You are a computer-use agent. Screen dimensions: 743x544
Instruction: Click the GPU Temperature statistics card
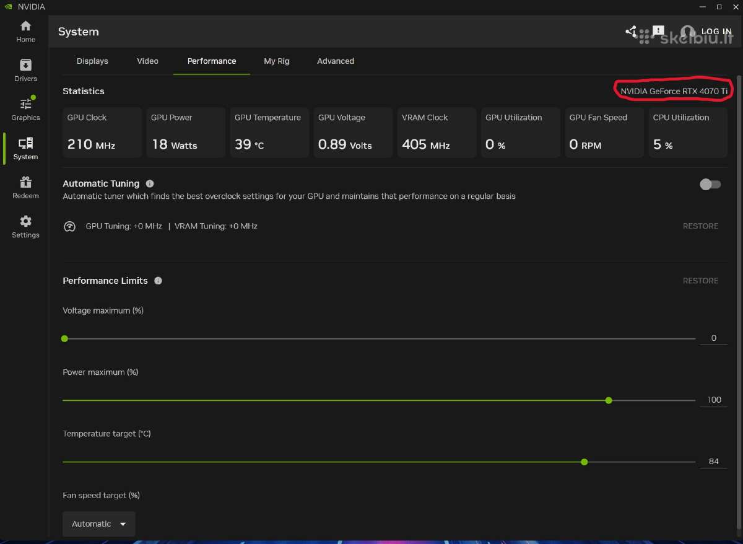click(x=269, y=132)
